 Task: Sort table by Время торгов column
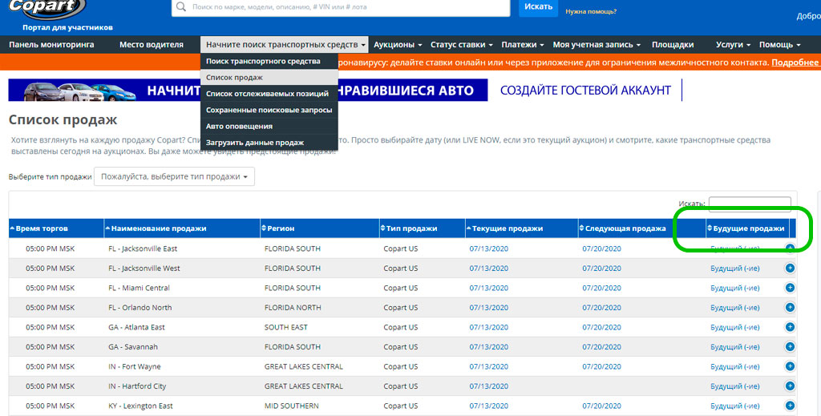pyautogui.click(x=56, y=228)
